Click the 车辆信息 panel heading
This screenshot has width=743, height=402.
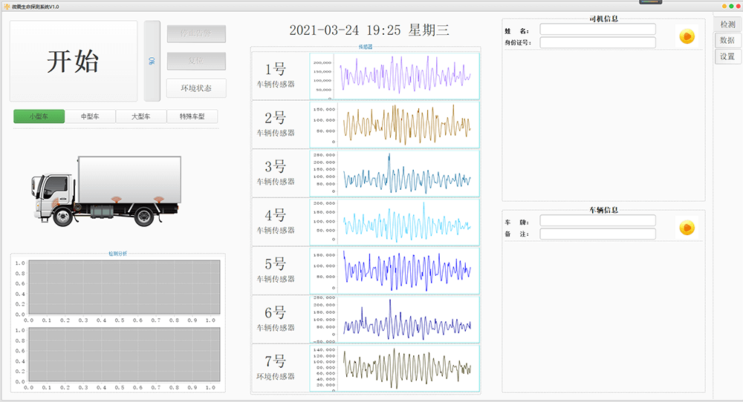coord(603,210)
